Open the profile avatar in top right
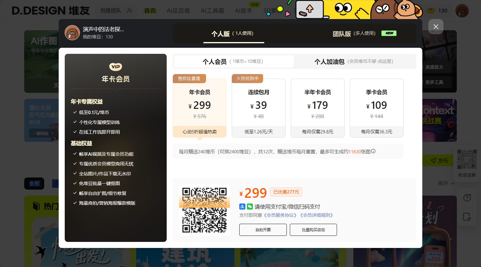Image resolution: width=481 pixels, height=267 pixels. click(x=462, y=11)
